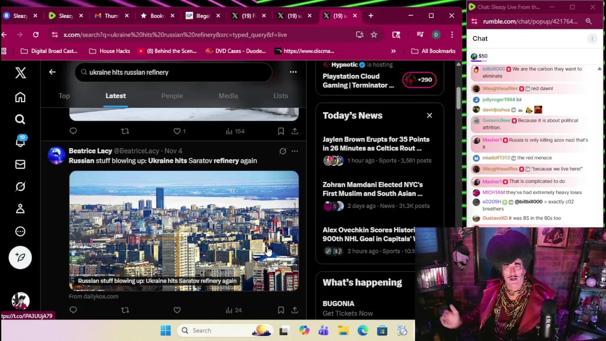Open Grok explain icon on Beatrice Lacy post
The height and width of the screenshot is (341, 606).
point(283,151)
